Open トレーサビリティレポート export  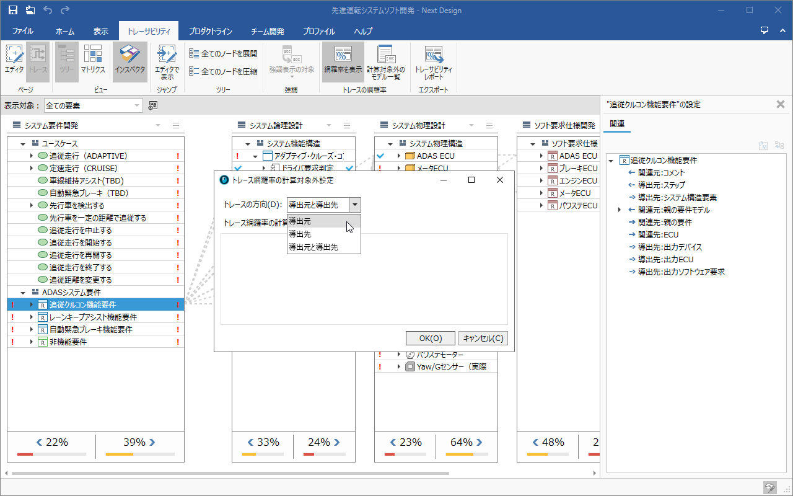[434, 62]
